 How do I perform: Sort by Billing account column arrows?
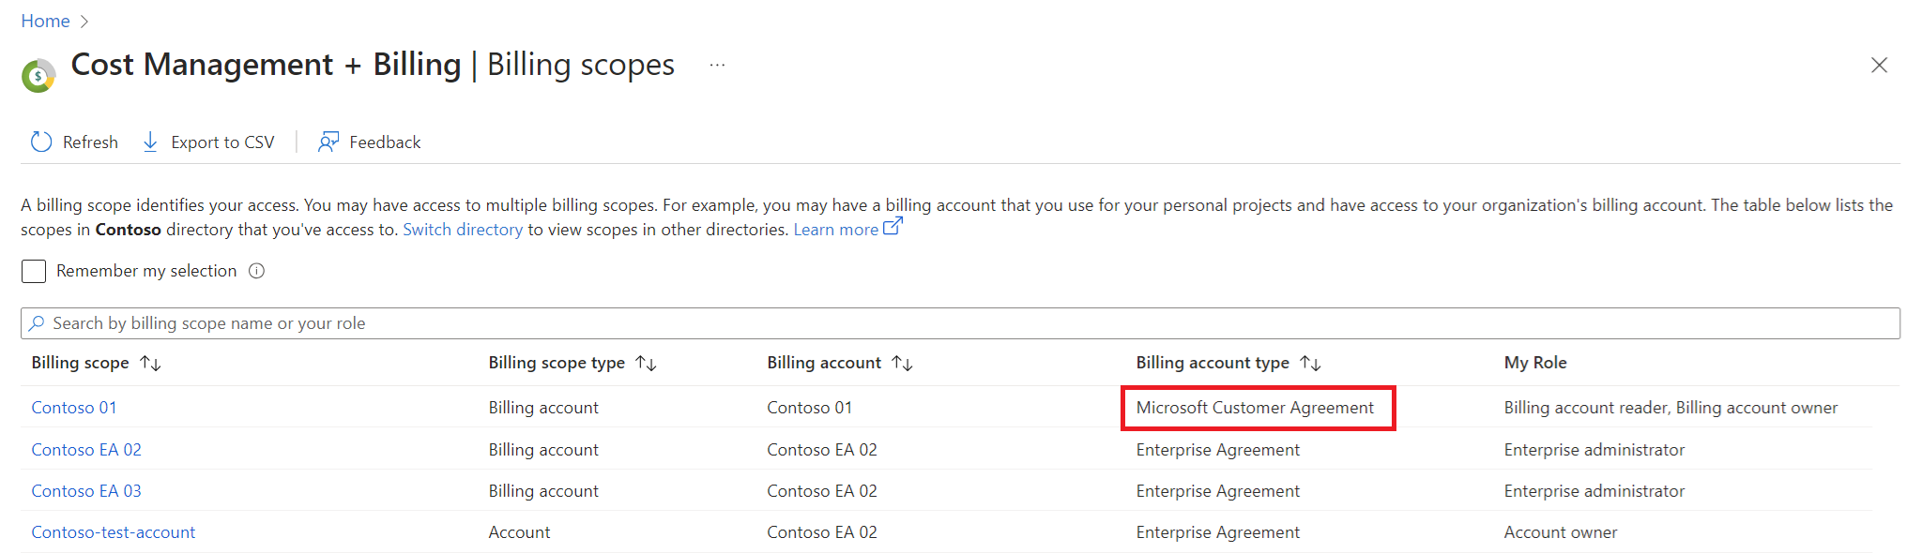click(x=902, y=363)
